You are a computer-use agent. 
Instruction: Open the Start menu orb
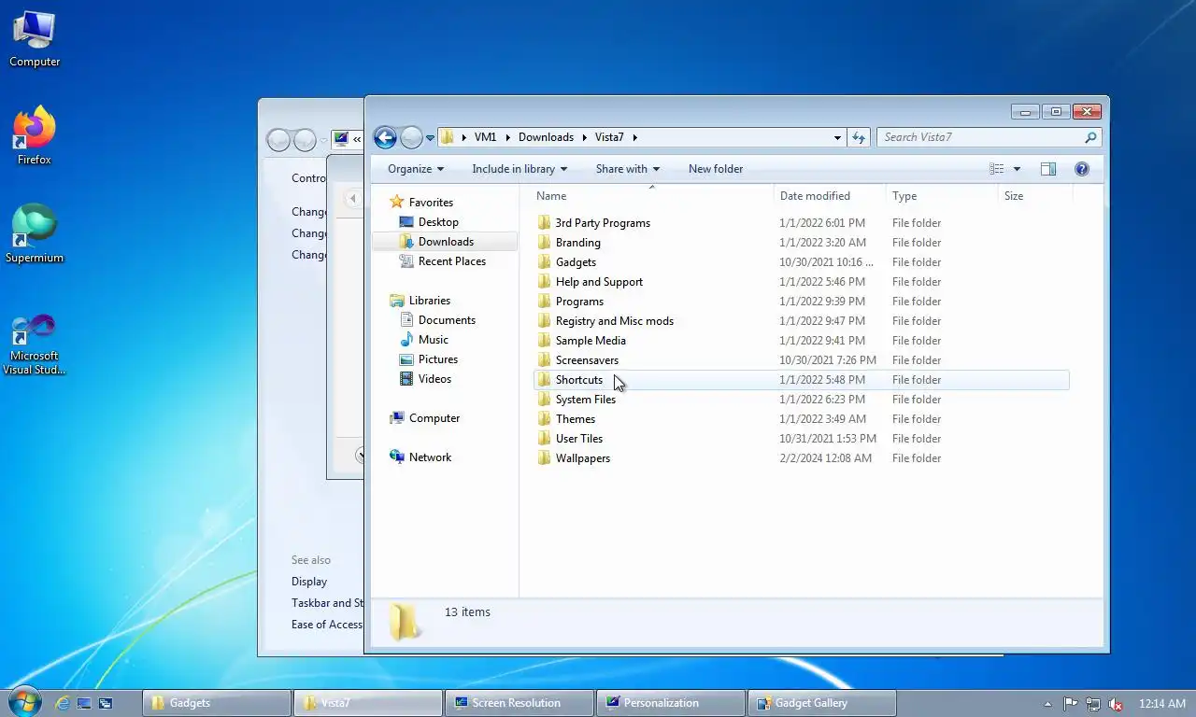pos(23,702)
